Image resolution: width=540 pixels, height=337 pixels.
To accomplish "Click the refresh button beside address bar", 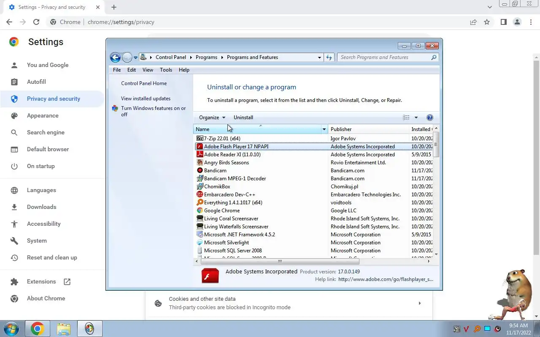I will 329,57.
